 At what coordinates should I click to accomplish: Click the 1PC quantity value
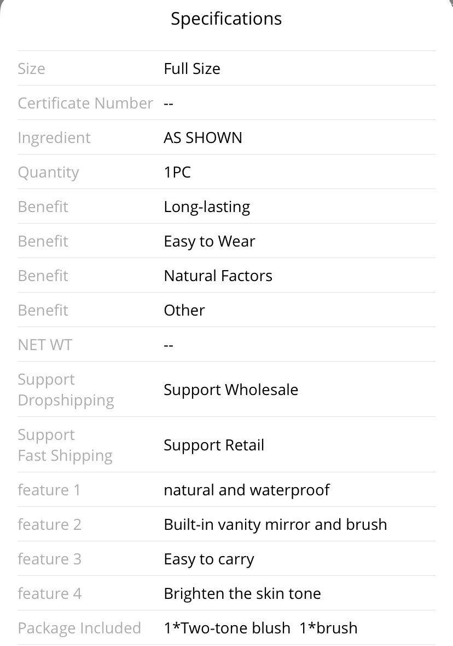[x=177, y=172]
